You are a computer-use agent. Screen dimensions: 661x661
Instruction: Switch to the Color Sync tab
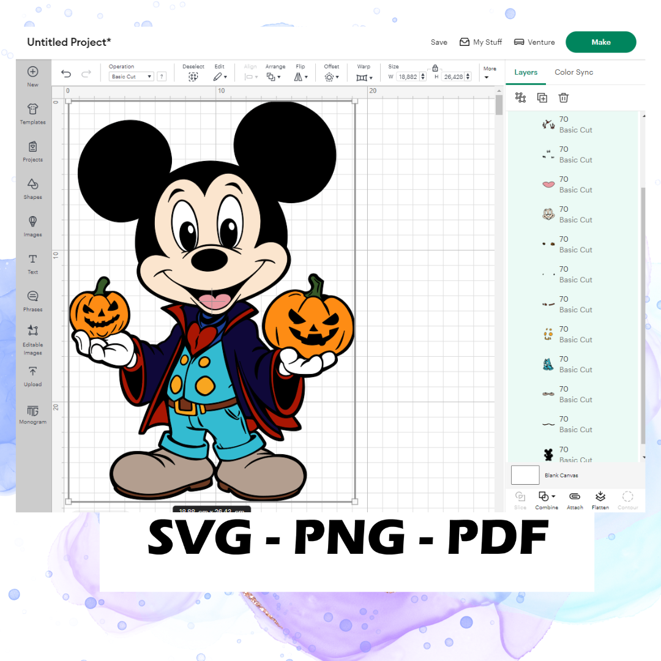click(573, 72)
